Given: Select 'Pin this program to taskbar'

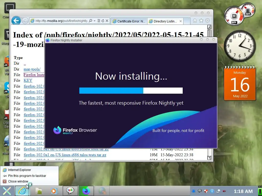Looking at the screenshot, I should point(29,176).
